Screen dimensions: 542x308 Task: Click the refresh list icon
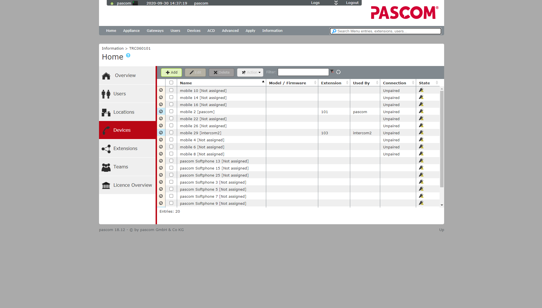click(x=338, y=72)
